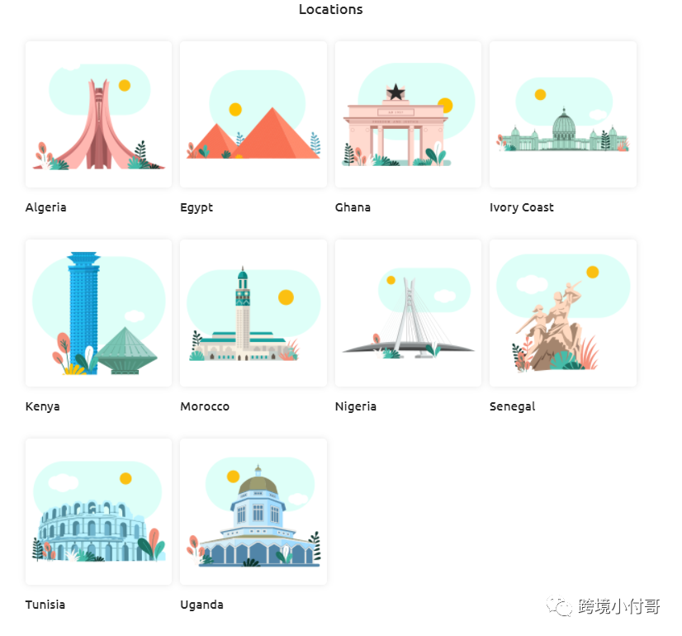Choose the Ivory Coast basilica card
This screenshot has width=682, height=636.
[x=563, y=115]
